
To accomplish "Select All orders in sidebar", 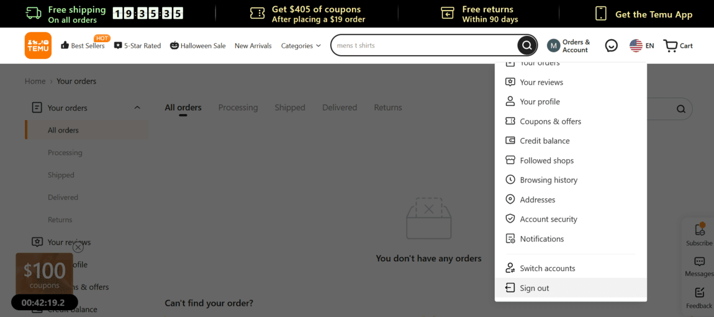I will (86, 130).
